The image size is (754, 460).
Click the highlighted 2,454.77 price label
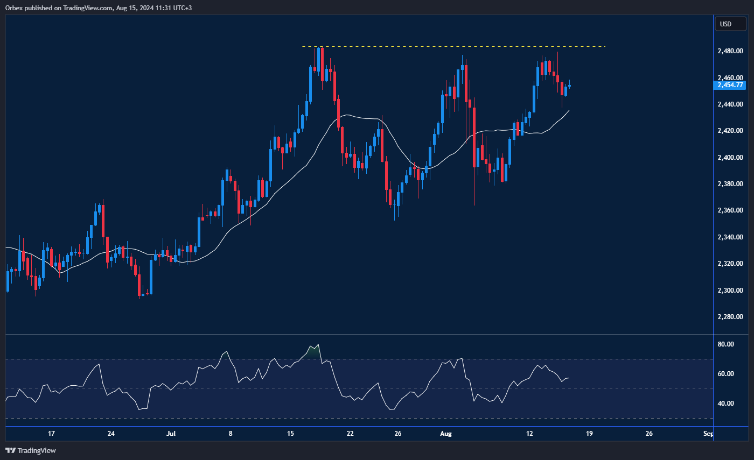[730, 85]
